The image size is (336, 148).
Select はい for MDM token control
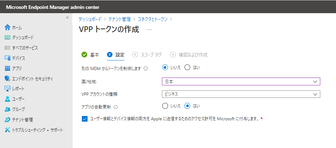coord(187,68)
